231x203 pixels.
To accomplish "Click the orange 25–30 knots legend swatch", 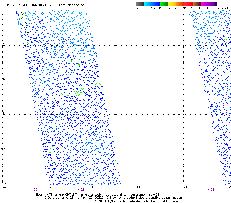I will pos(180,4).
